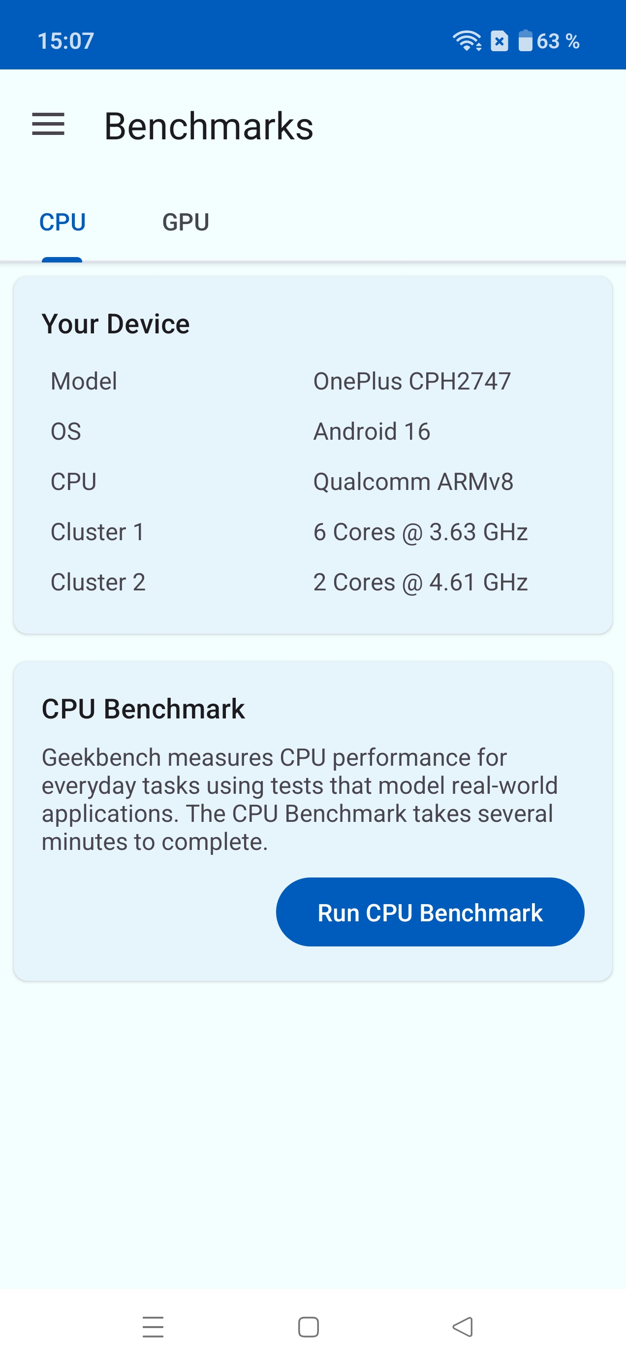
Task: Tap the status bar clock 15:07
Action: (65, 41)
